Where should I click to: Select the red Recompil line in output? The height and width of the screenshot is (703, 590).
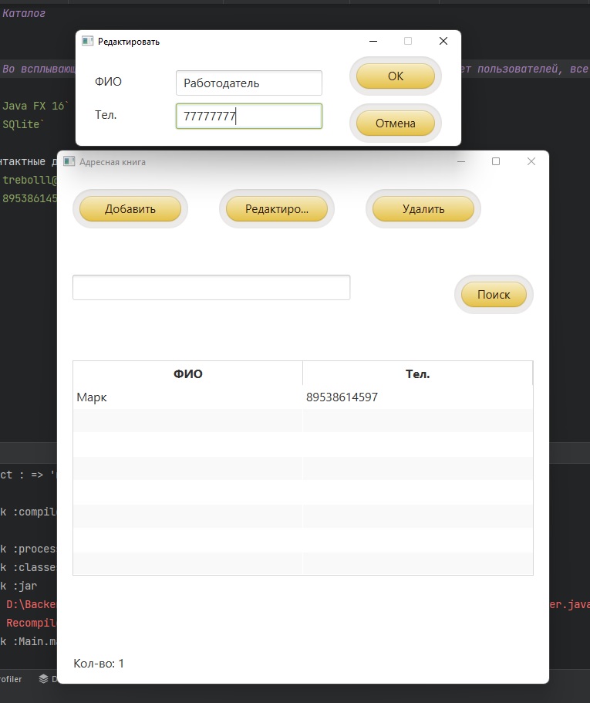(x=30, y=623)
